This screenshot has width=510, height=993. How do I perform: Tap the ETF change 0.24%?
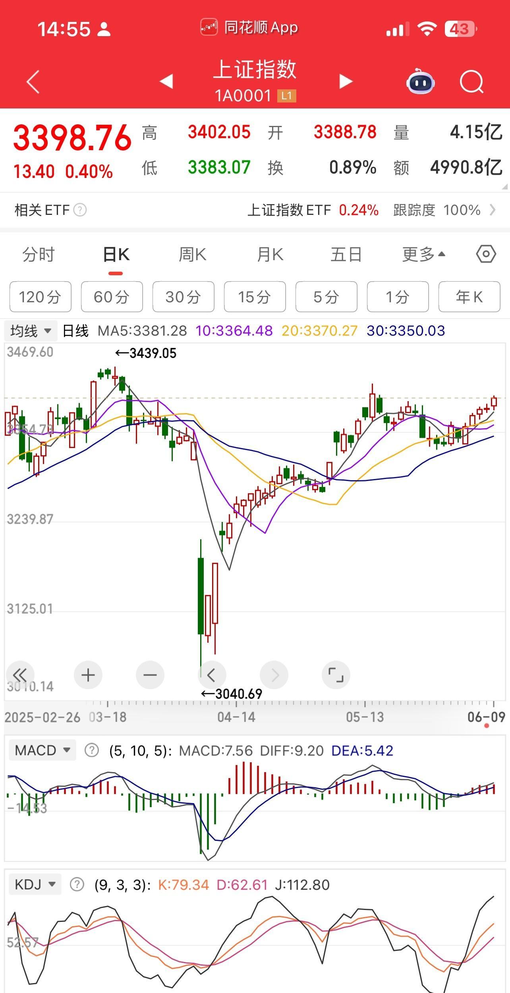tap(359, 210)
